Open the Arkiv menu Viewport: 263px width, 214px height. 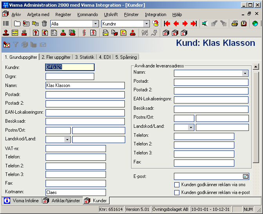[16, 15]
